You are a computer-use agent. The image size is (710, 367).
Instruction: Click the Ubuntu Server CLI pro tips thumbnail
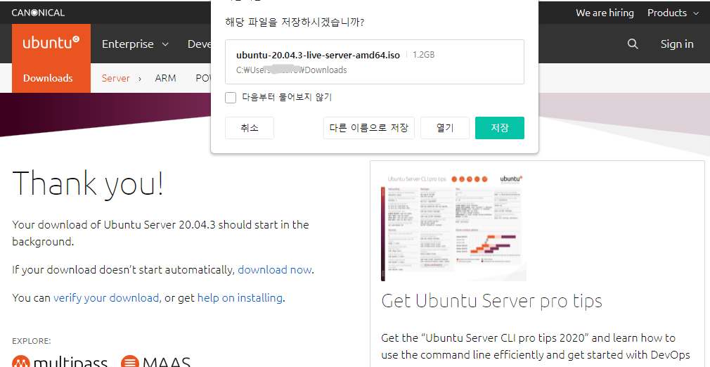[453, 226]
